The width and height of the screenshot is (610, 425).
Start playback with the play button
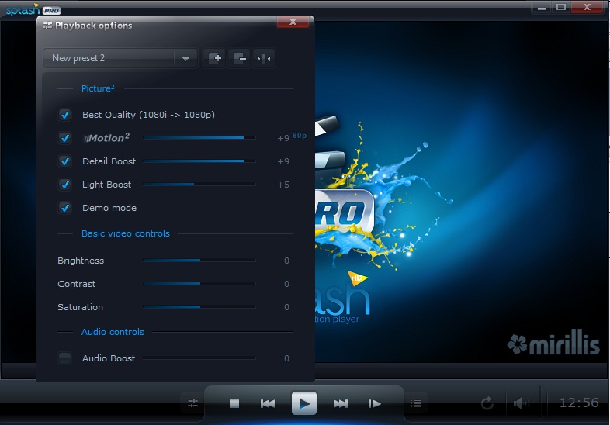click(303, 403)
